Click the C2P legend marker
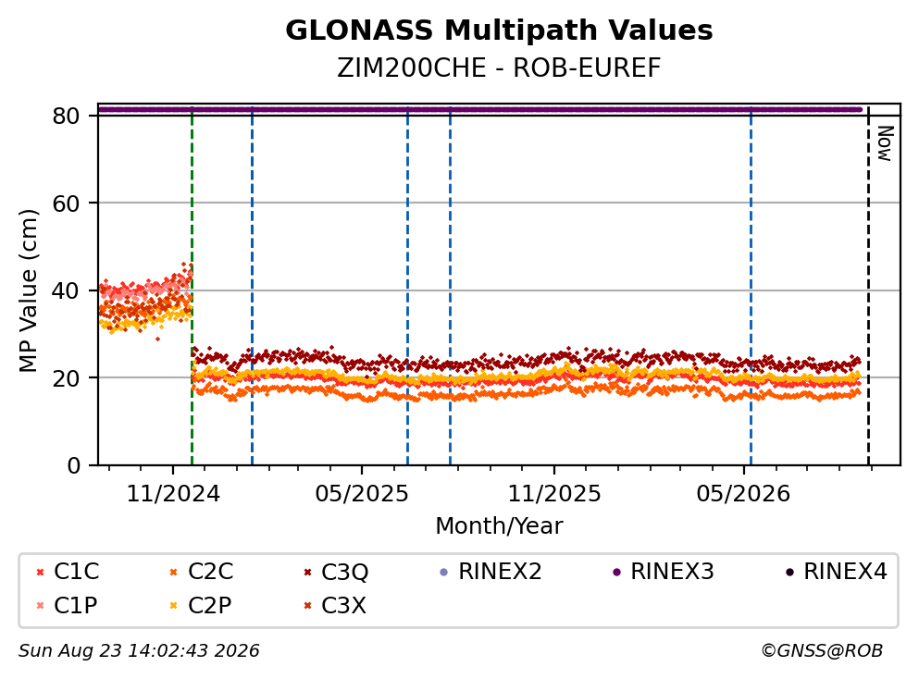919x679 pixels. tap(173, 605)
